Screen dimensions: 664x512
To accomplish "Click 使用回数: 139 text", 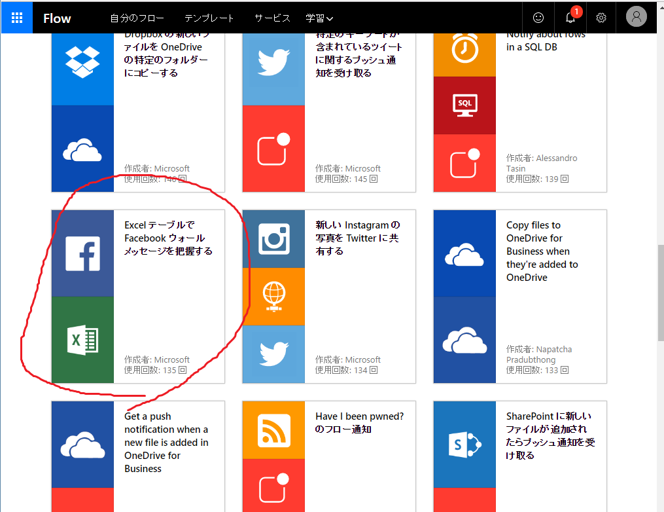I will [x=537, y=179].
